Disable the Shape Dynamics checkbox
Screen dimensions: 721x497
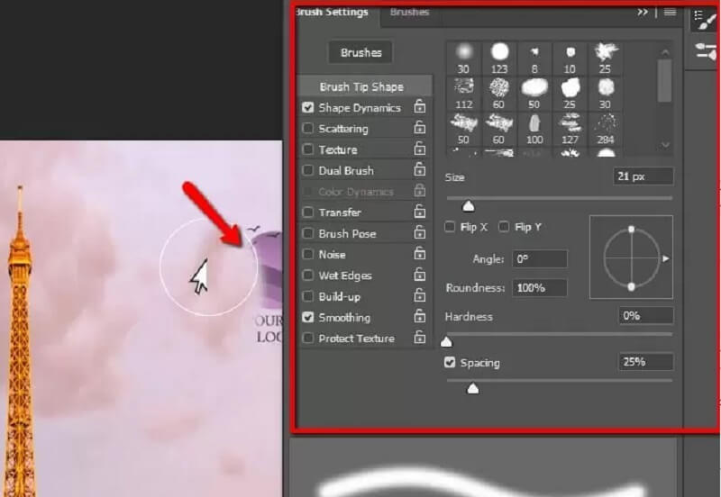point(308,107)
